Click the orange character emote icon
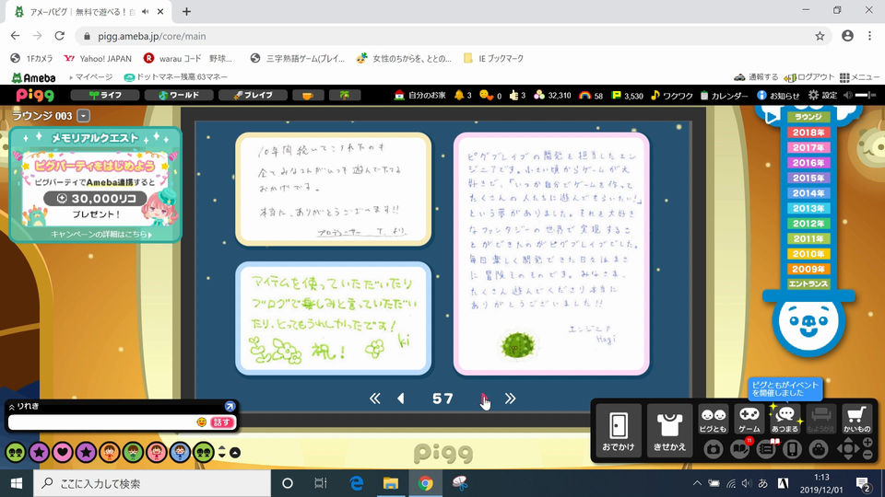Screen dimensions: 885x497 pos(110,452)
